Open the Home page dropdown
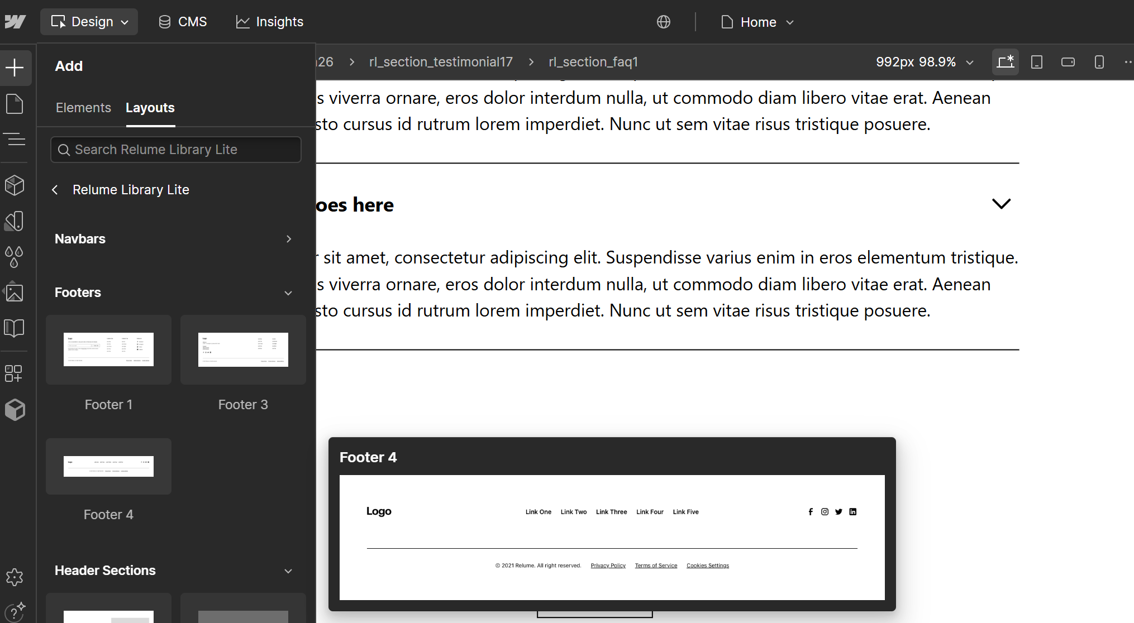Viewport: 1134px width, 623px height. [757, 22]
